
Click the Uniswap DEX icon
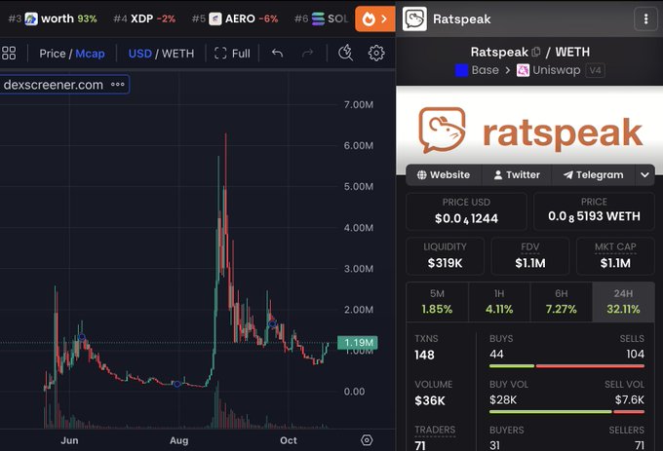[523, 70]
